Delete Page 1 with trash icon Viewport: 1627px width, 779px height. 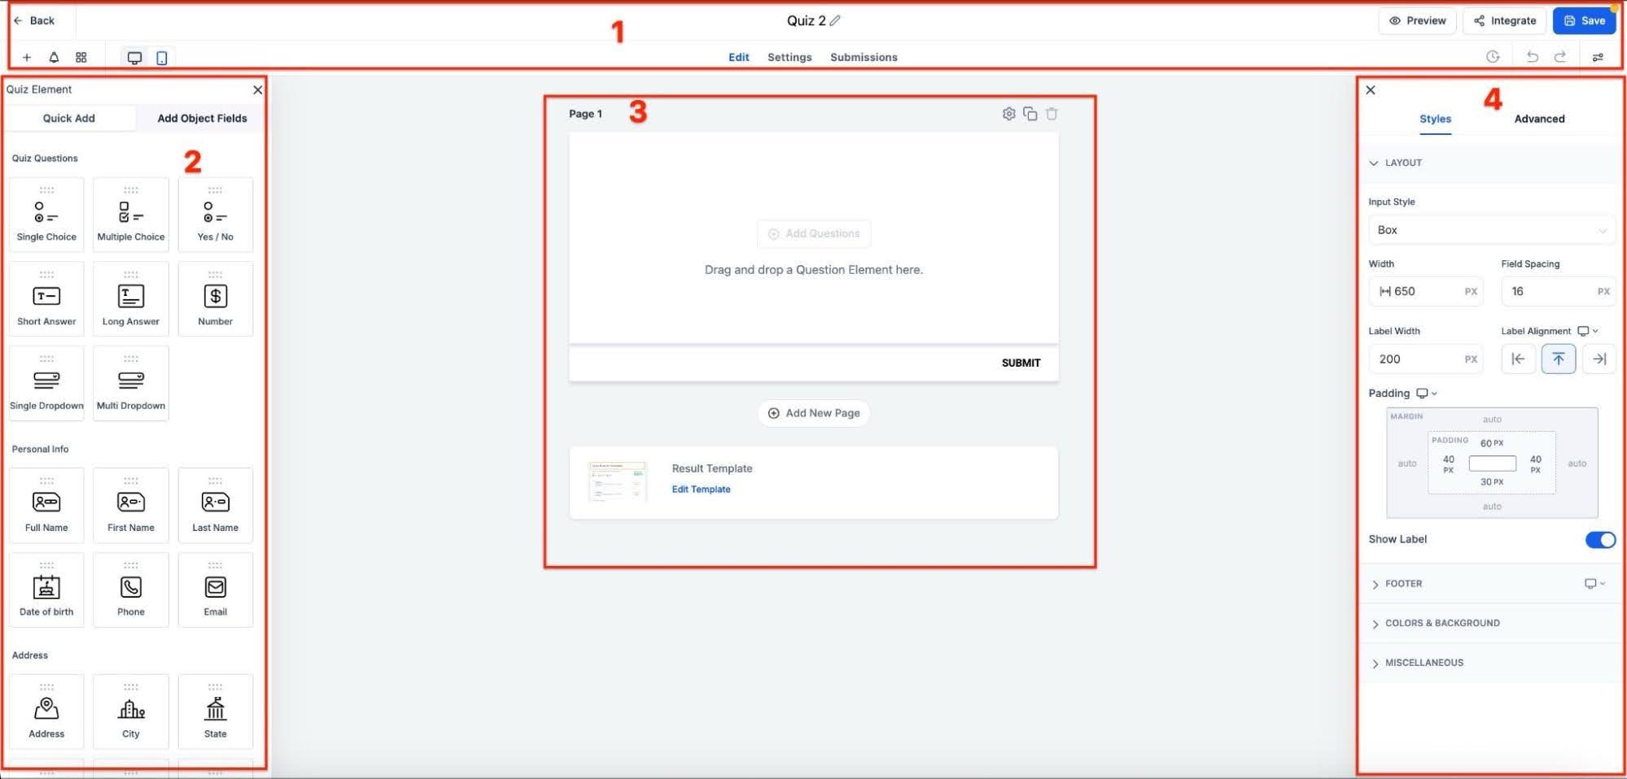1051,113
